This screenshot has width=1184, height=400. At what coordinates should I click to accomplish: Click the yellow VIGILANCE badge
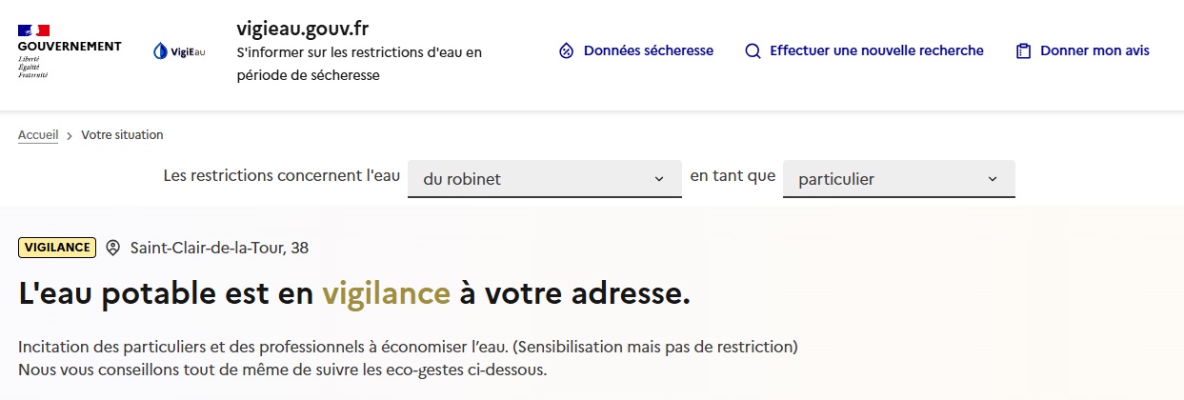57,248
